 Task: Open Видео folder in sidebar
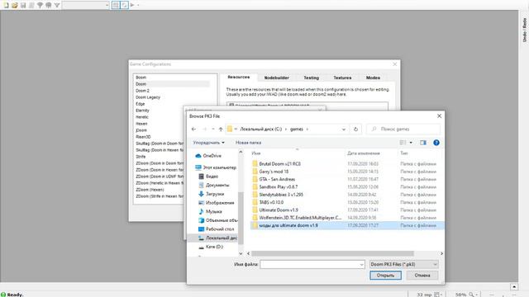pyautogui.click(x=208, y=177)
